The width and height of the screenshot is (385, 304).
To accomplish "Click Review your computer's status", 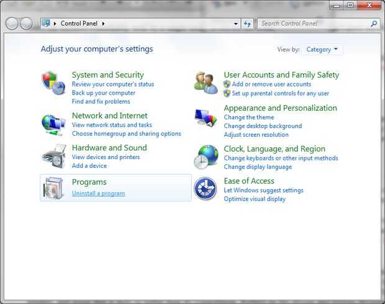I will click(x=113, y=85).
